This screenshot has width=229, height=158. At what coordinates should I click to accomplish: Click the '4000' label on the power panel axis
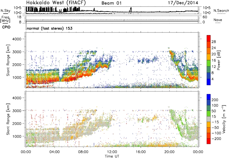point(17,39)
